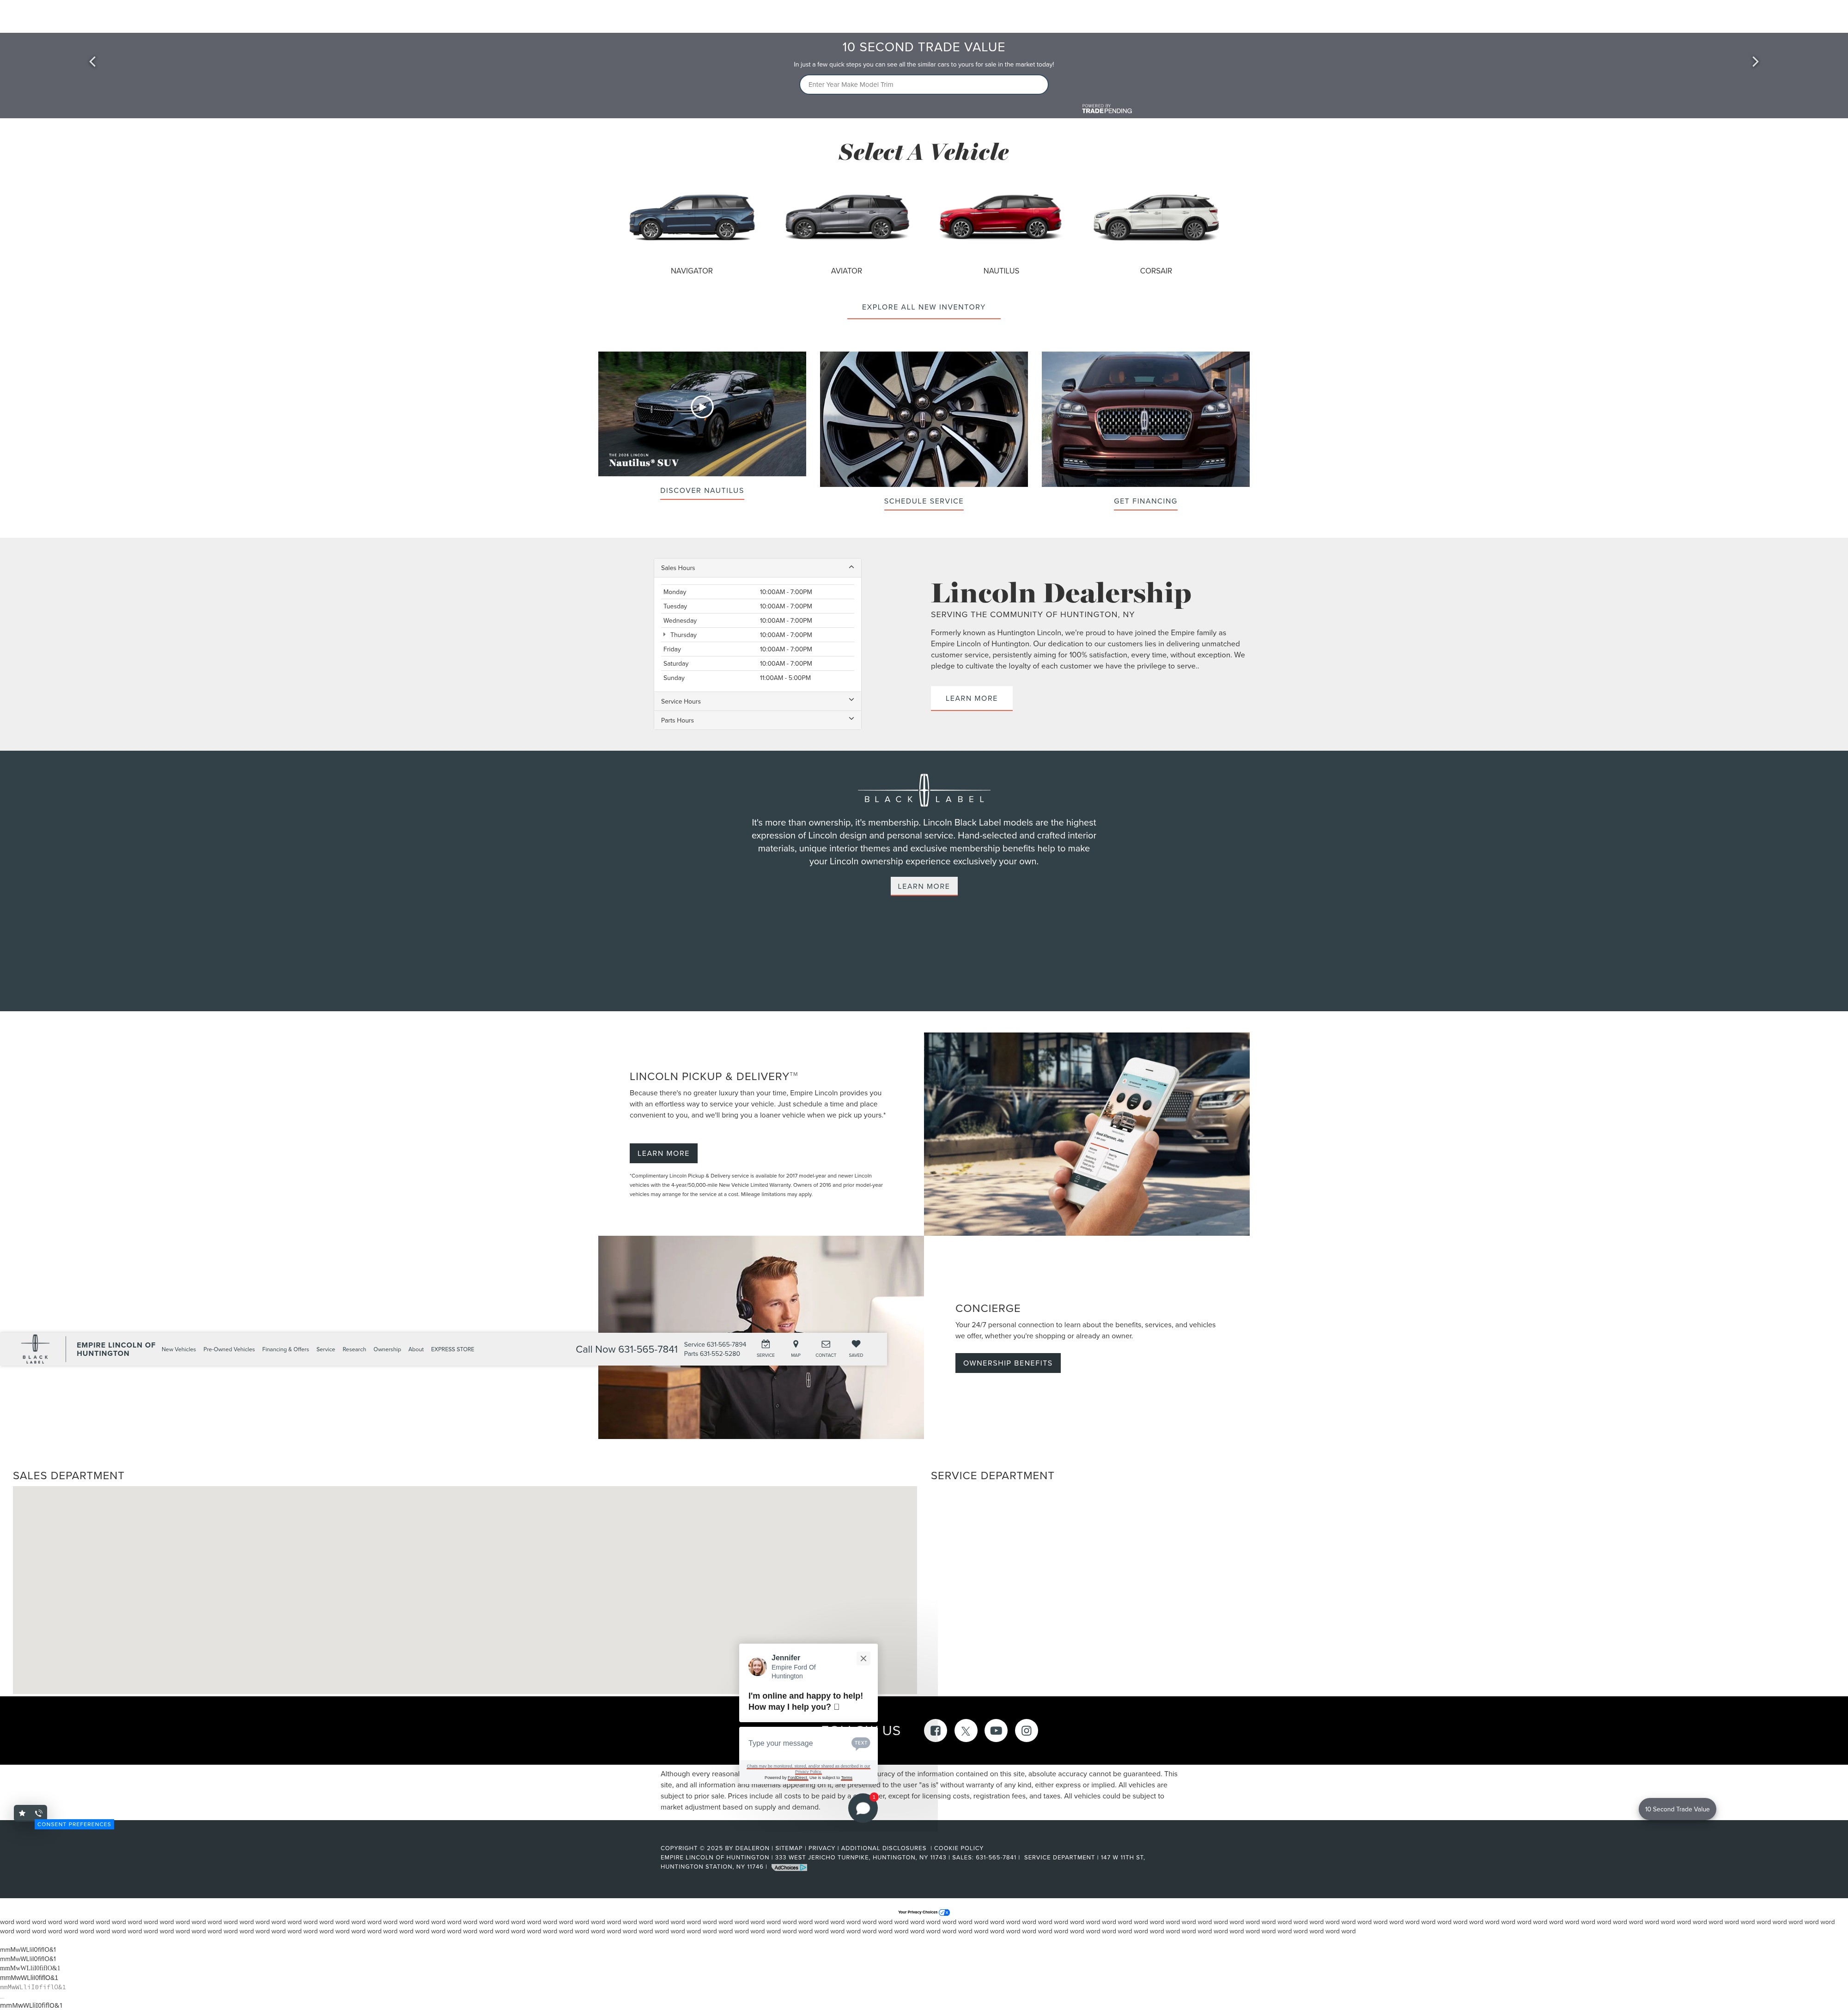Open Additional Disclosures footer link

883,1848
